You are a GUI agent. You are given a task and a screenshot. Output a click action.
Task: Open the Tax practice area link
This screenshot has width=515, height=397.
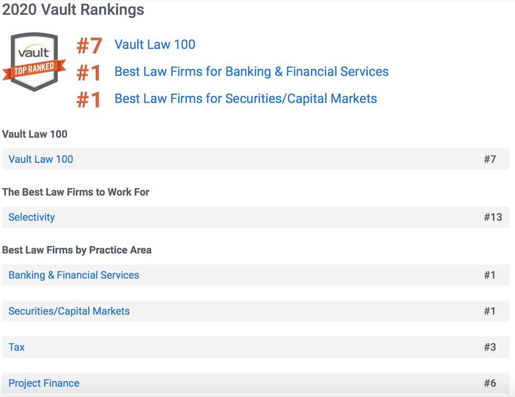pyautogui.click(x=17, y=347)
